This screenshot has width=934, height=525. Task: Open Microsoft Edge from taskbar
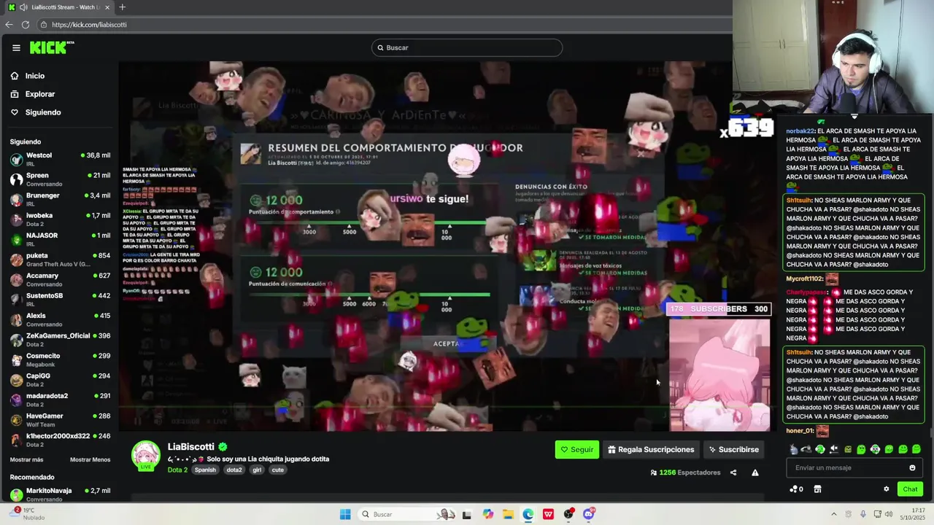coord(528,514)
